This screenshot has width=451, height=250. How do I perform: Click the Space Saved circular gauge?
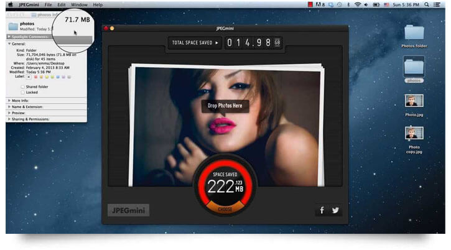pos(225,184)
